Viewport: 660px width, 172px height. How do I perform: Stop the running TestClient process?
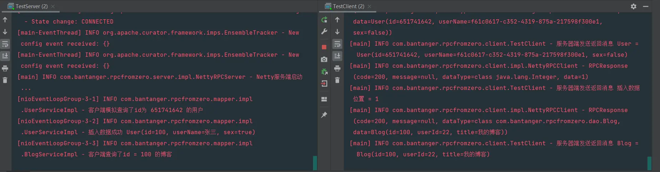tap(324, 47)
